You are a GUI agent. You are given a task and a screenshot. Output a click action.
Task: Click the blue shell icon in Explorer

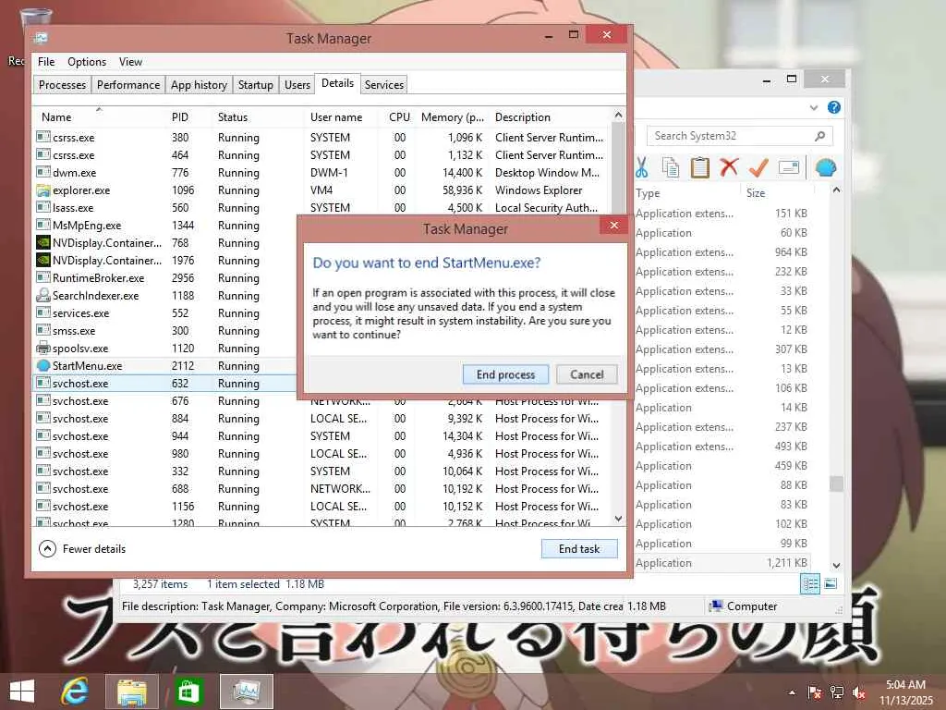825,167
